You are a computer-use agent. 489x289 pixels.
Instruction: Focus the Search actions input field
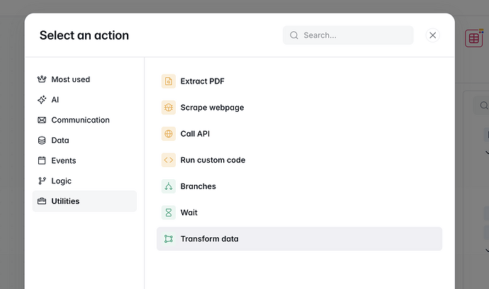[x=354, y=35]
